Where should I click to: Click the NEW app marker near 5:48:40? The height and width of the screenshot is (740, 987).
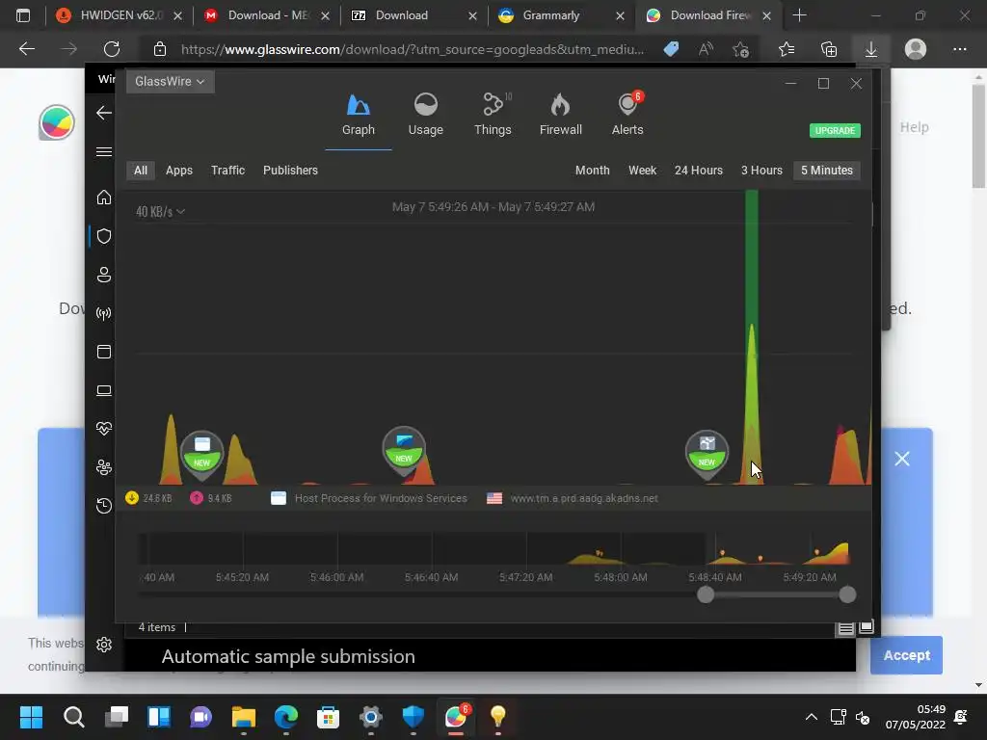pos(707,455)
